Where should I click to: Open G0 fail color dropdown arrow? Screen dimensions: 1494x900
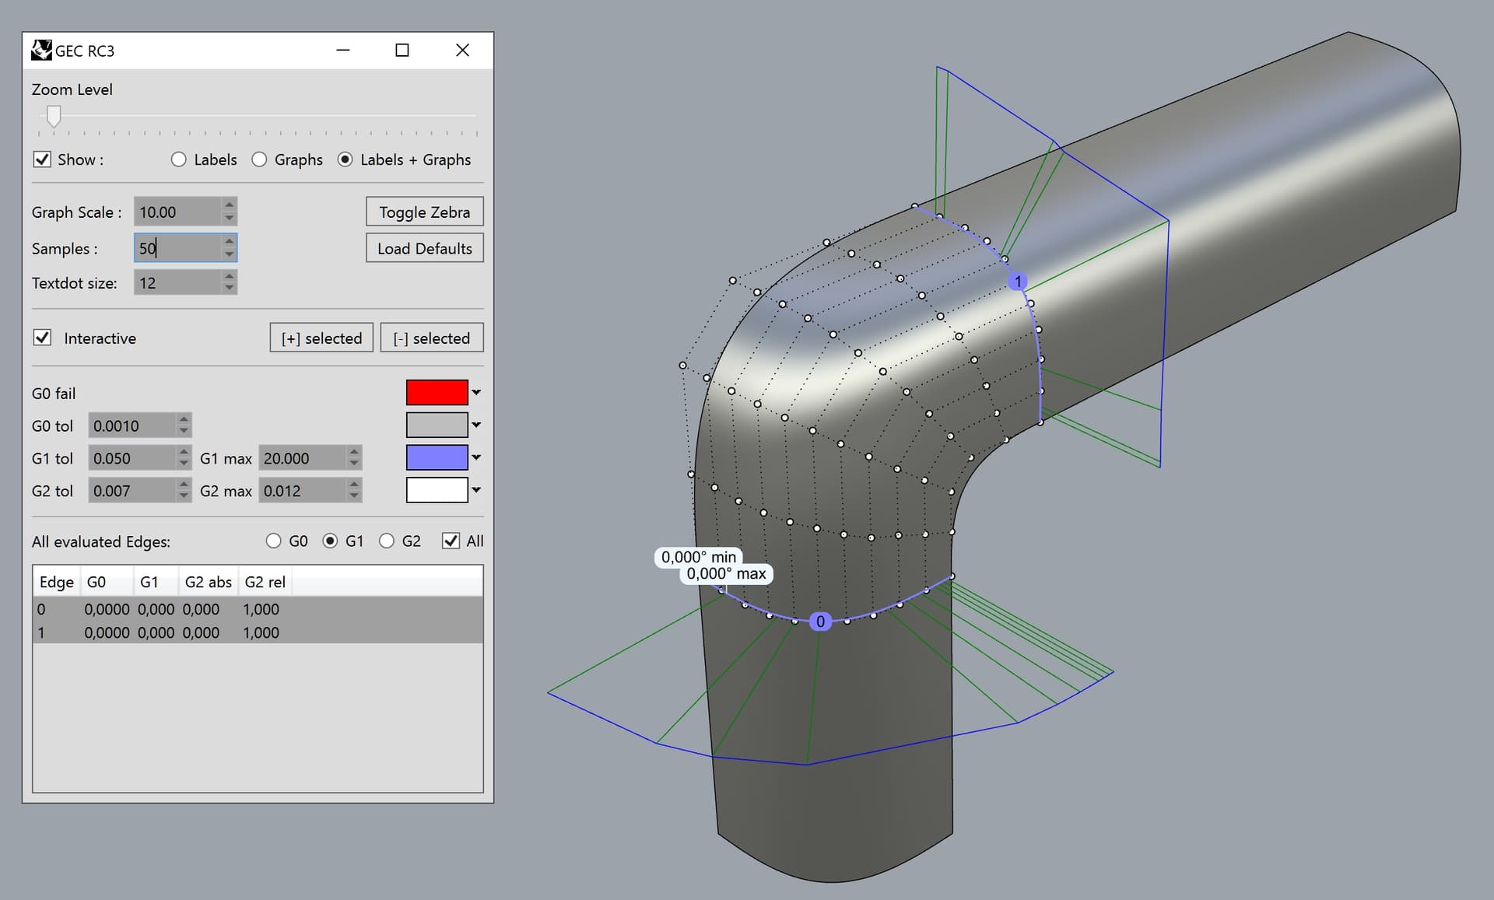coord(476,393)
